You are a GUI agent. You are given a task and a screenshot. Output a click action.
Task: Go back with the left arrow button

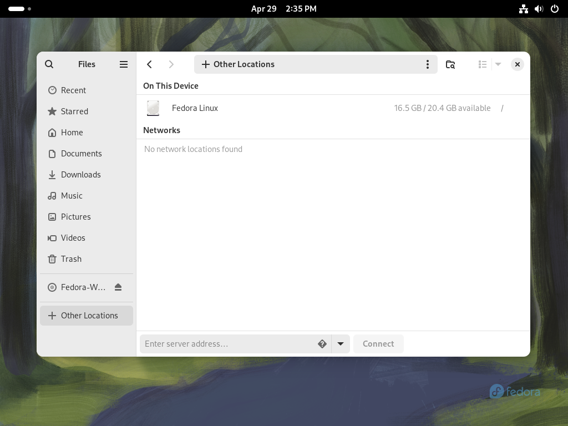[x=150, y=64]
